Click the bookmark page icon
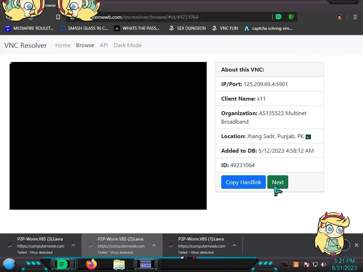This screenshot has height=272, width=363. [x=58, y=17]
